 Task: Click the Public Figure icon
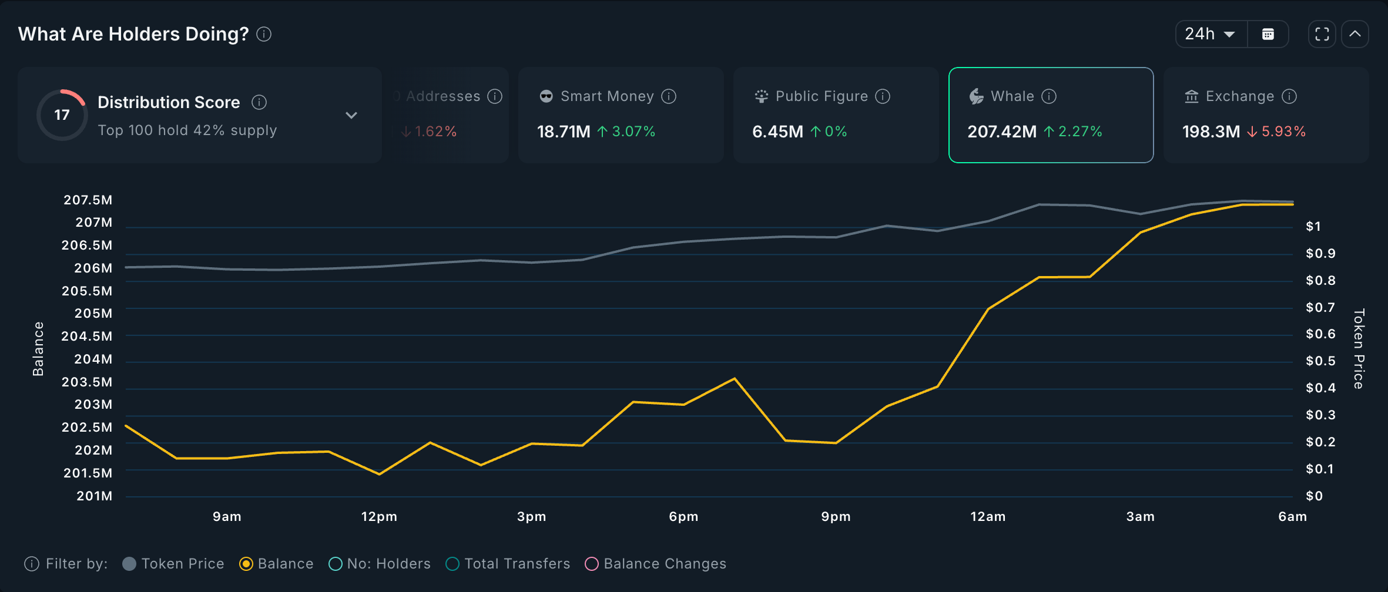pyautogui.click(x=762, y=96)
